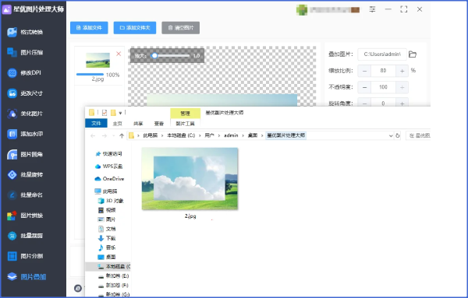Viewport: 468px width, 298px height.
Task: Open the 美化图片 beautify tool
Action: tap(26, 114)
